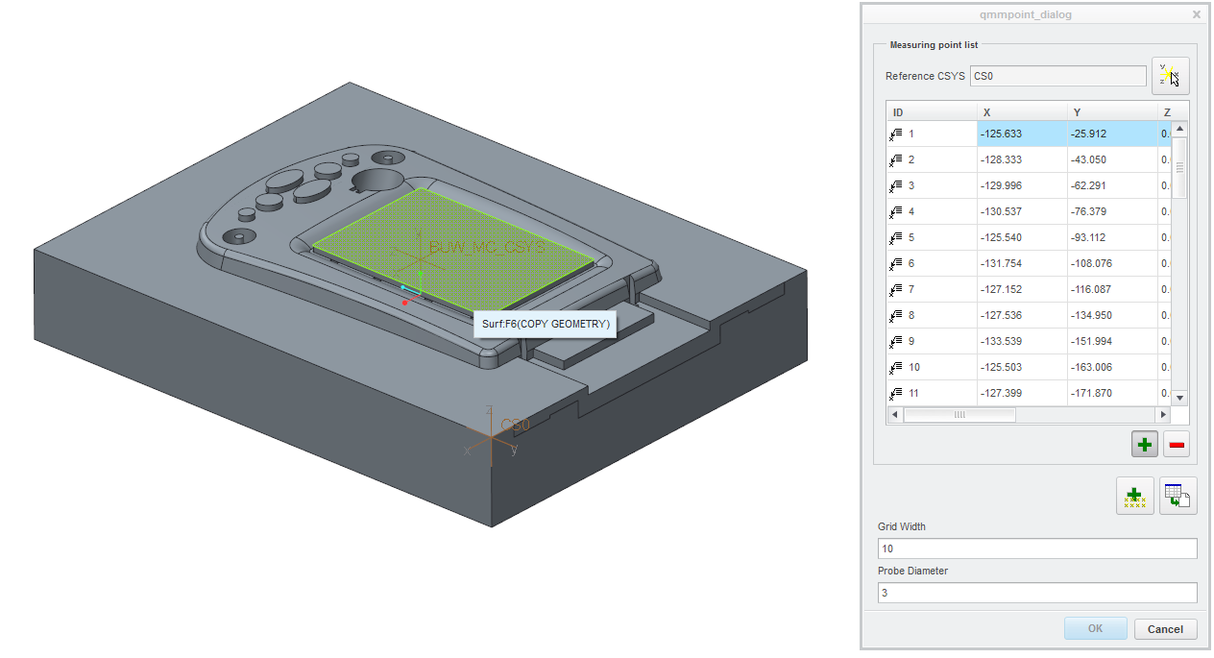Click the table export icon

(1178, 496)
